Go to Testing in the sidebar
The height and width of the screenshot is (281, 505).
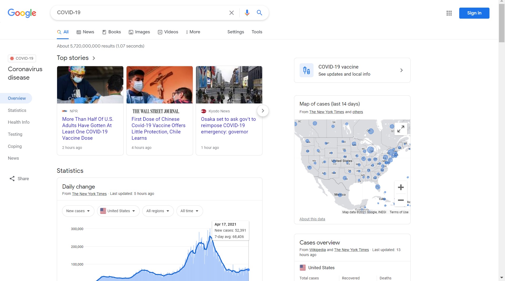15,134
